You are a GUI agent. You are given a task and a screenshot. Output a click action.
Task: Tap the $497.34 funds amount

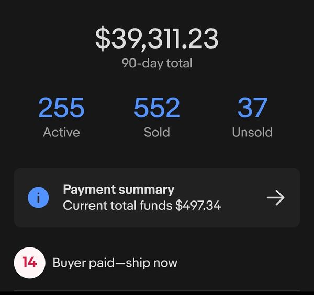(198, 206)
